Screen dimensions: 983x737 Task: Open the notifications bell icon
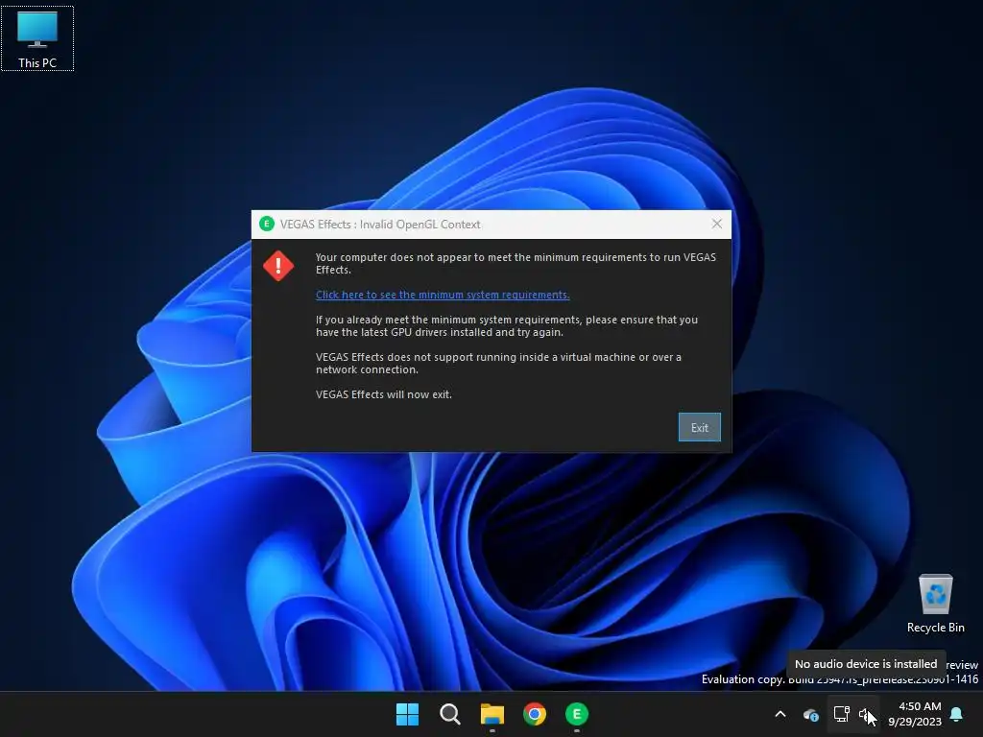pos(957,714)
